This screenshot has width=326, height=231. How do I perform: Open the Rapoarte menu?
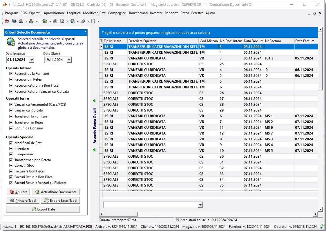pyautogui.click(x=171, y=13)
